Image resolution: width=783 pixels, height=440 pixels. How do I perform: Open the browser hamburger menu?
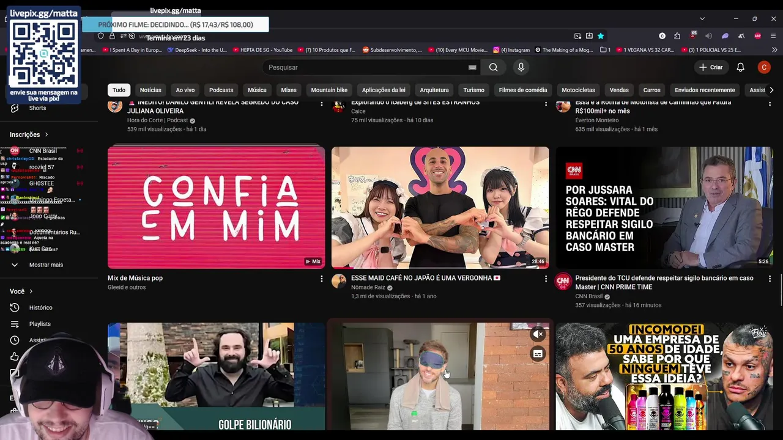773,36
